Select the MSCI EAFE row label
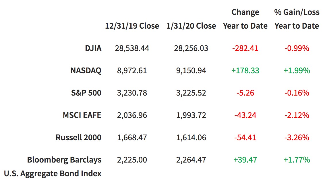Viewport: 325px width, 182px height. 82,115
